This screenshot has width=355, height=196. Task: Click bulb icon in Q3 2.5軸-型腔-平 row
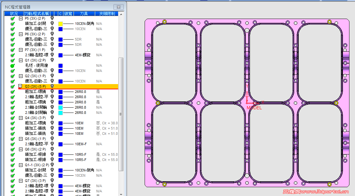coord(52,97)
